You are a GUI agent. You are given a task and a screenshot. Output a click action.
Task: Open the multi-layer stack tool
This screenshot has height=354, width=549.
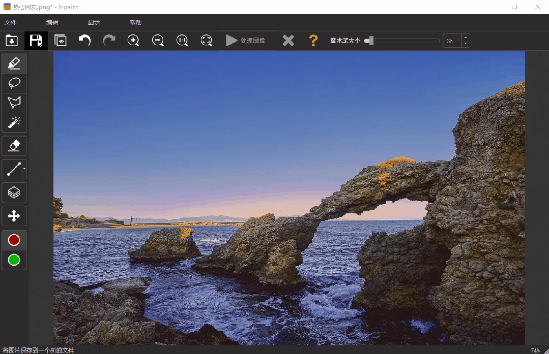pyautogui.click(x=14, y=192)
